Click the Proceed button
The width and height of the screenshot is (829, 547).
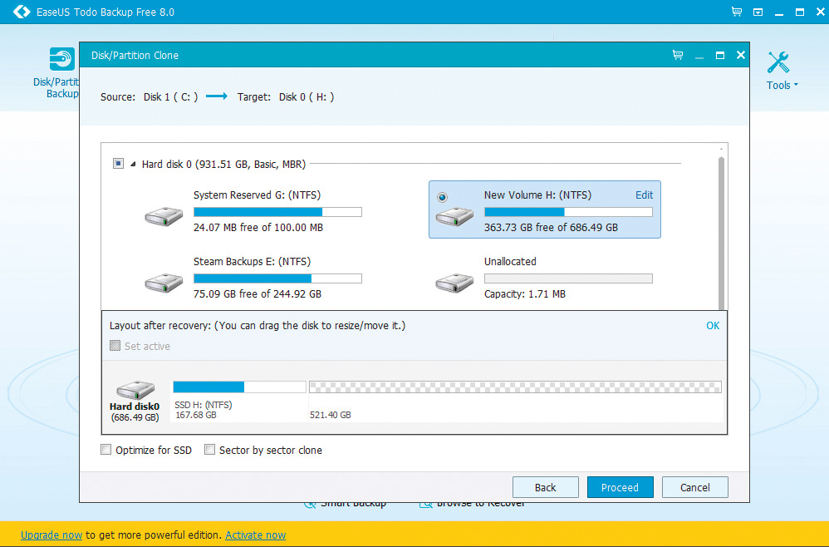(x=621, y=487)
